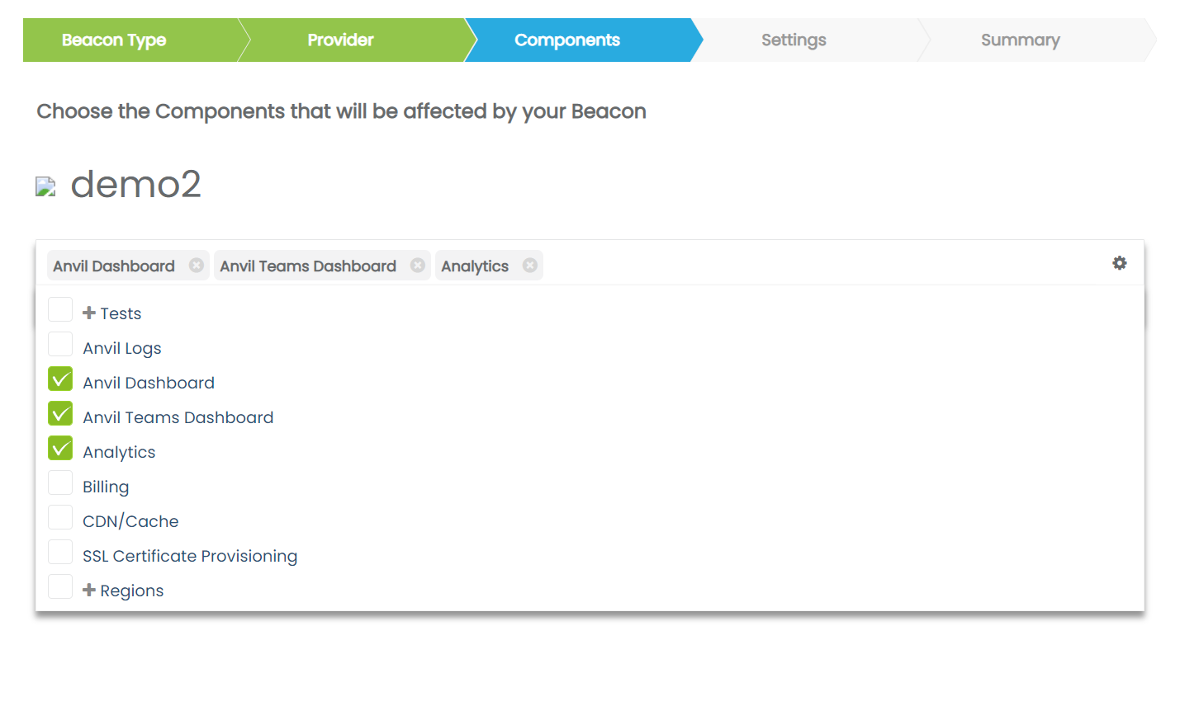Check the CDN/Cache checkbox
The image size is (1180, 706).
point(60,517)
